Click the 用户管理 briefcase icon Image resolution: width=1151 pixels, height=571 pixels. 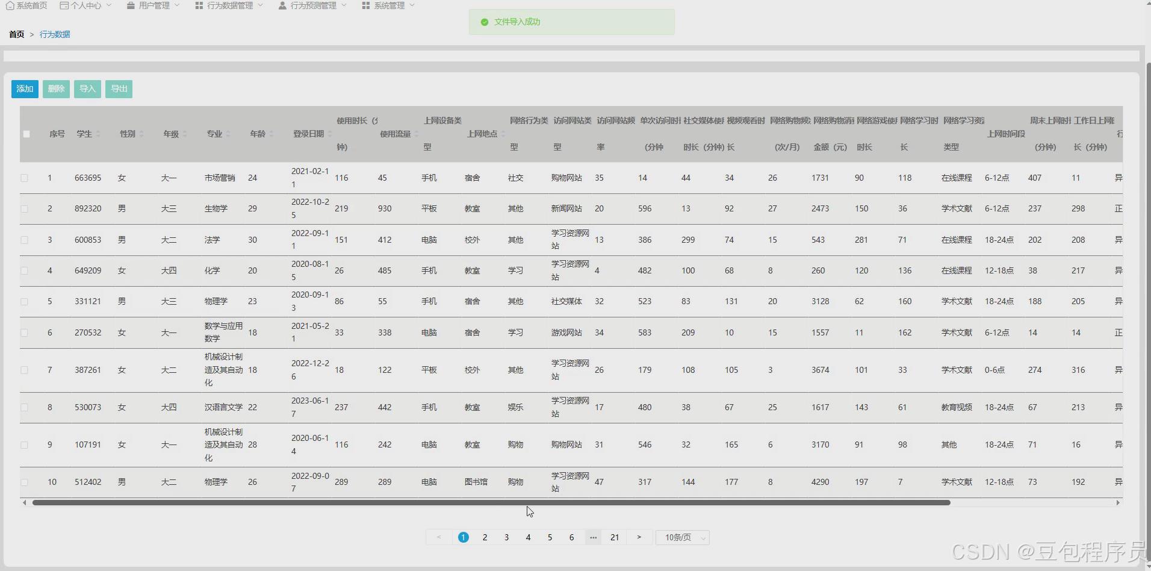(131, 5)
